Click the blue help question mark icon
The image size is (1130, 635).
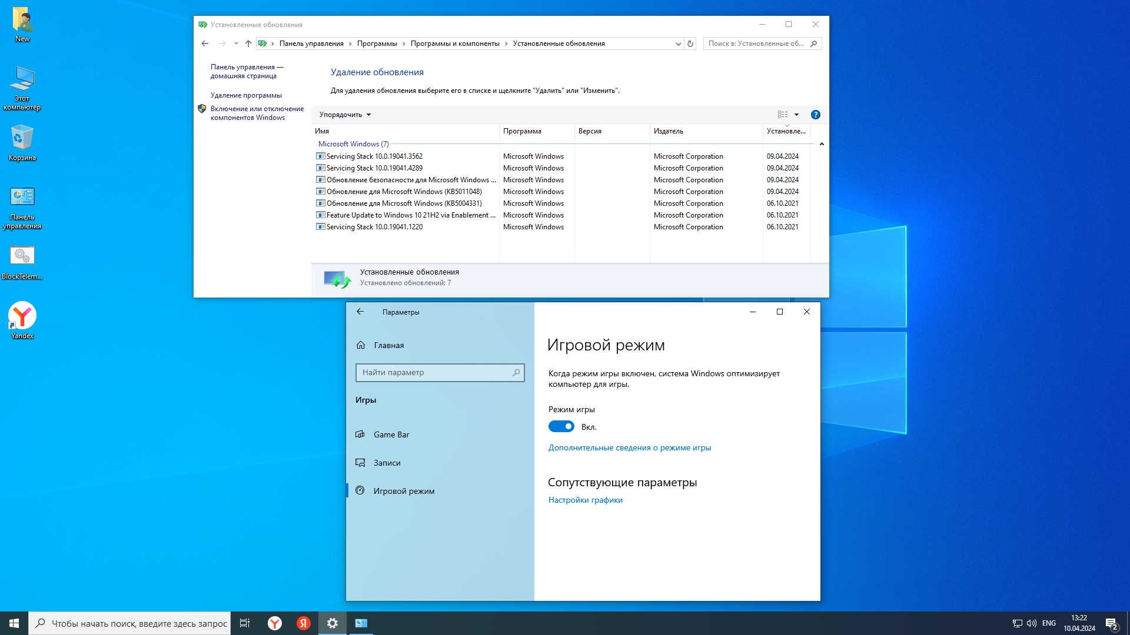click(815, 115)
